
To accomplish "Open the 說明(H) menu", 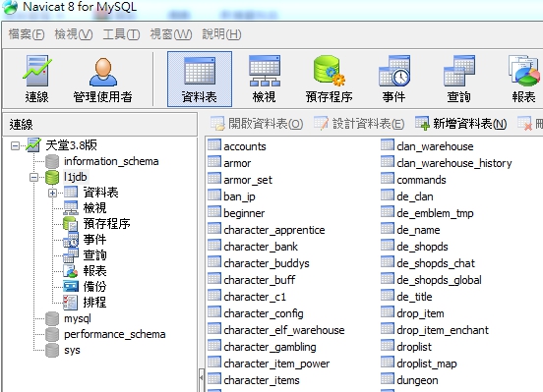I will coord(221,34).
